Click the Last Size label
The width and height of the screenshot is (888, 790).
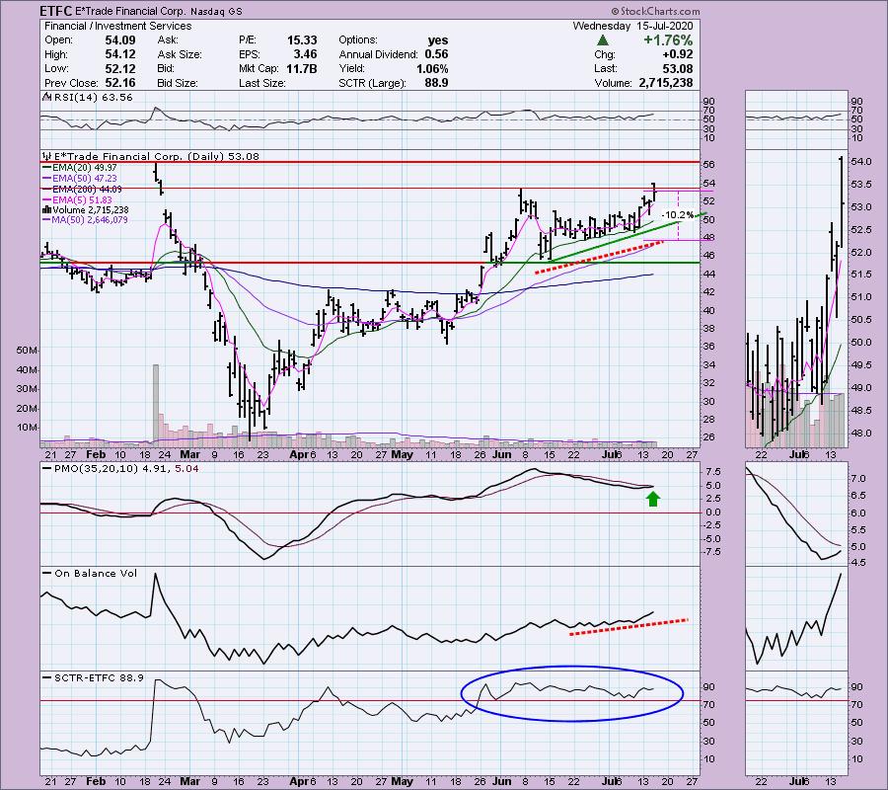coord(262,83)
